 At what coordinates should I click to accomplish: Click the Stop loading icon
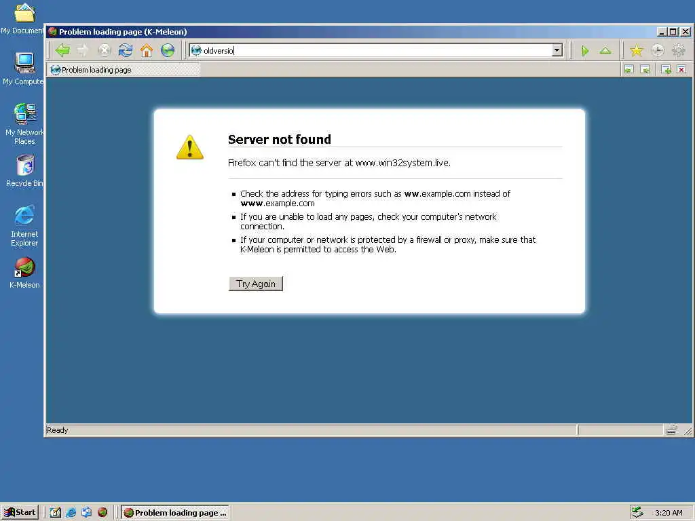[x=104, y=50]
